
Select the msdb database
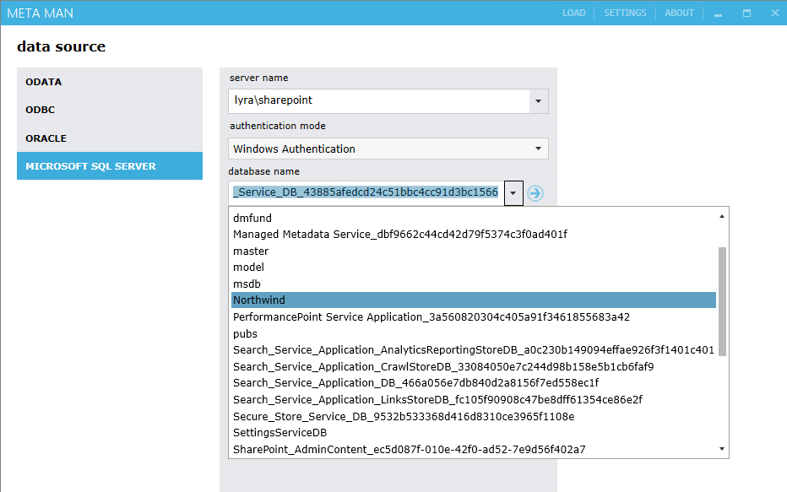pos(474,284)
